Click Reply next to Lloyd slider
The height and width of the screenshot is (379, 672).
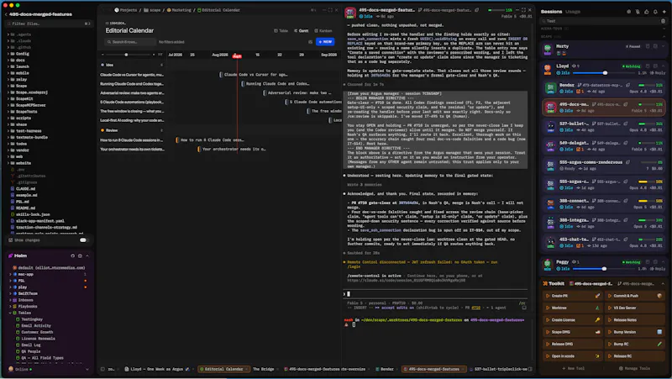click(659, 73)
